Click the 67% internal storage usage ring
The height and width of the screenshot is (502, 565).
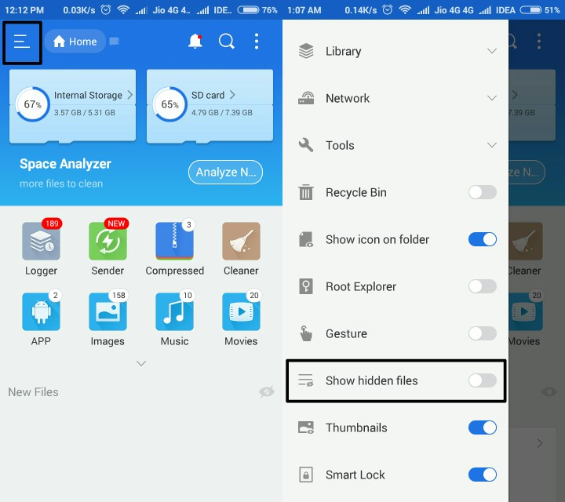tap(32, 104)
